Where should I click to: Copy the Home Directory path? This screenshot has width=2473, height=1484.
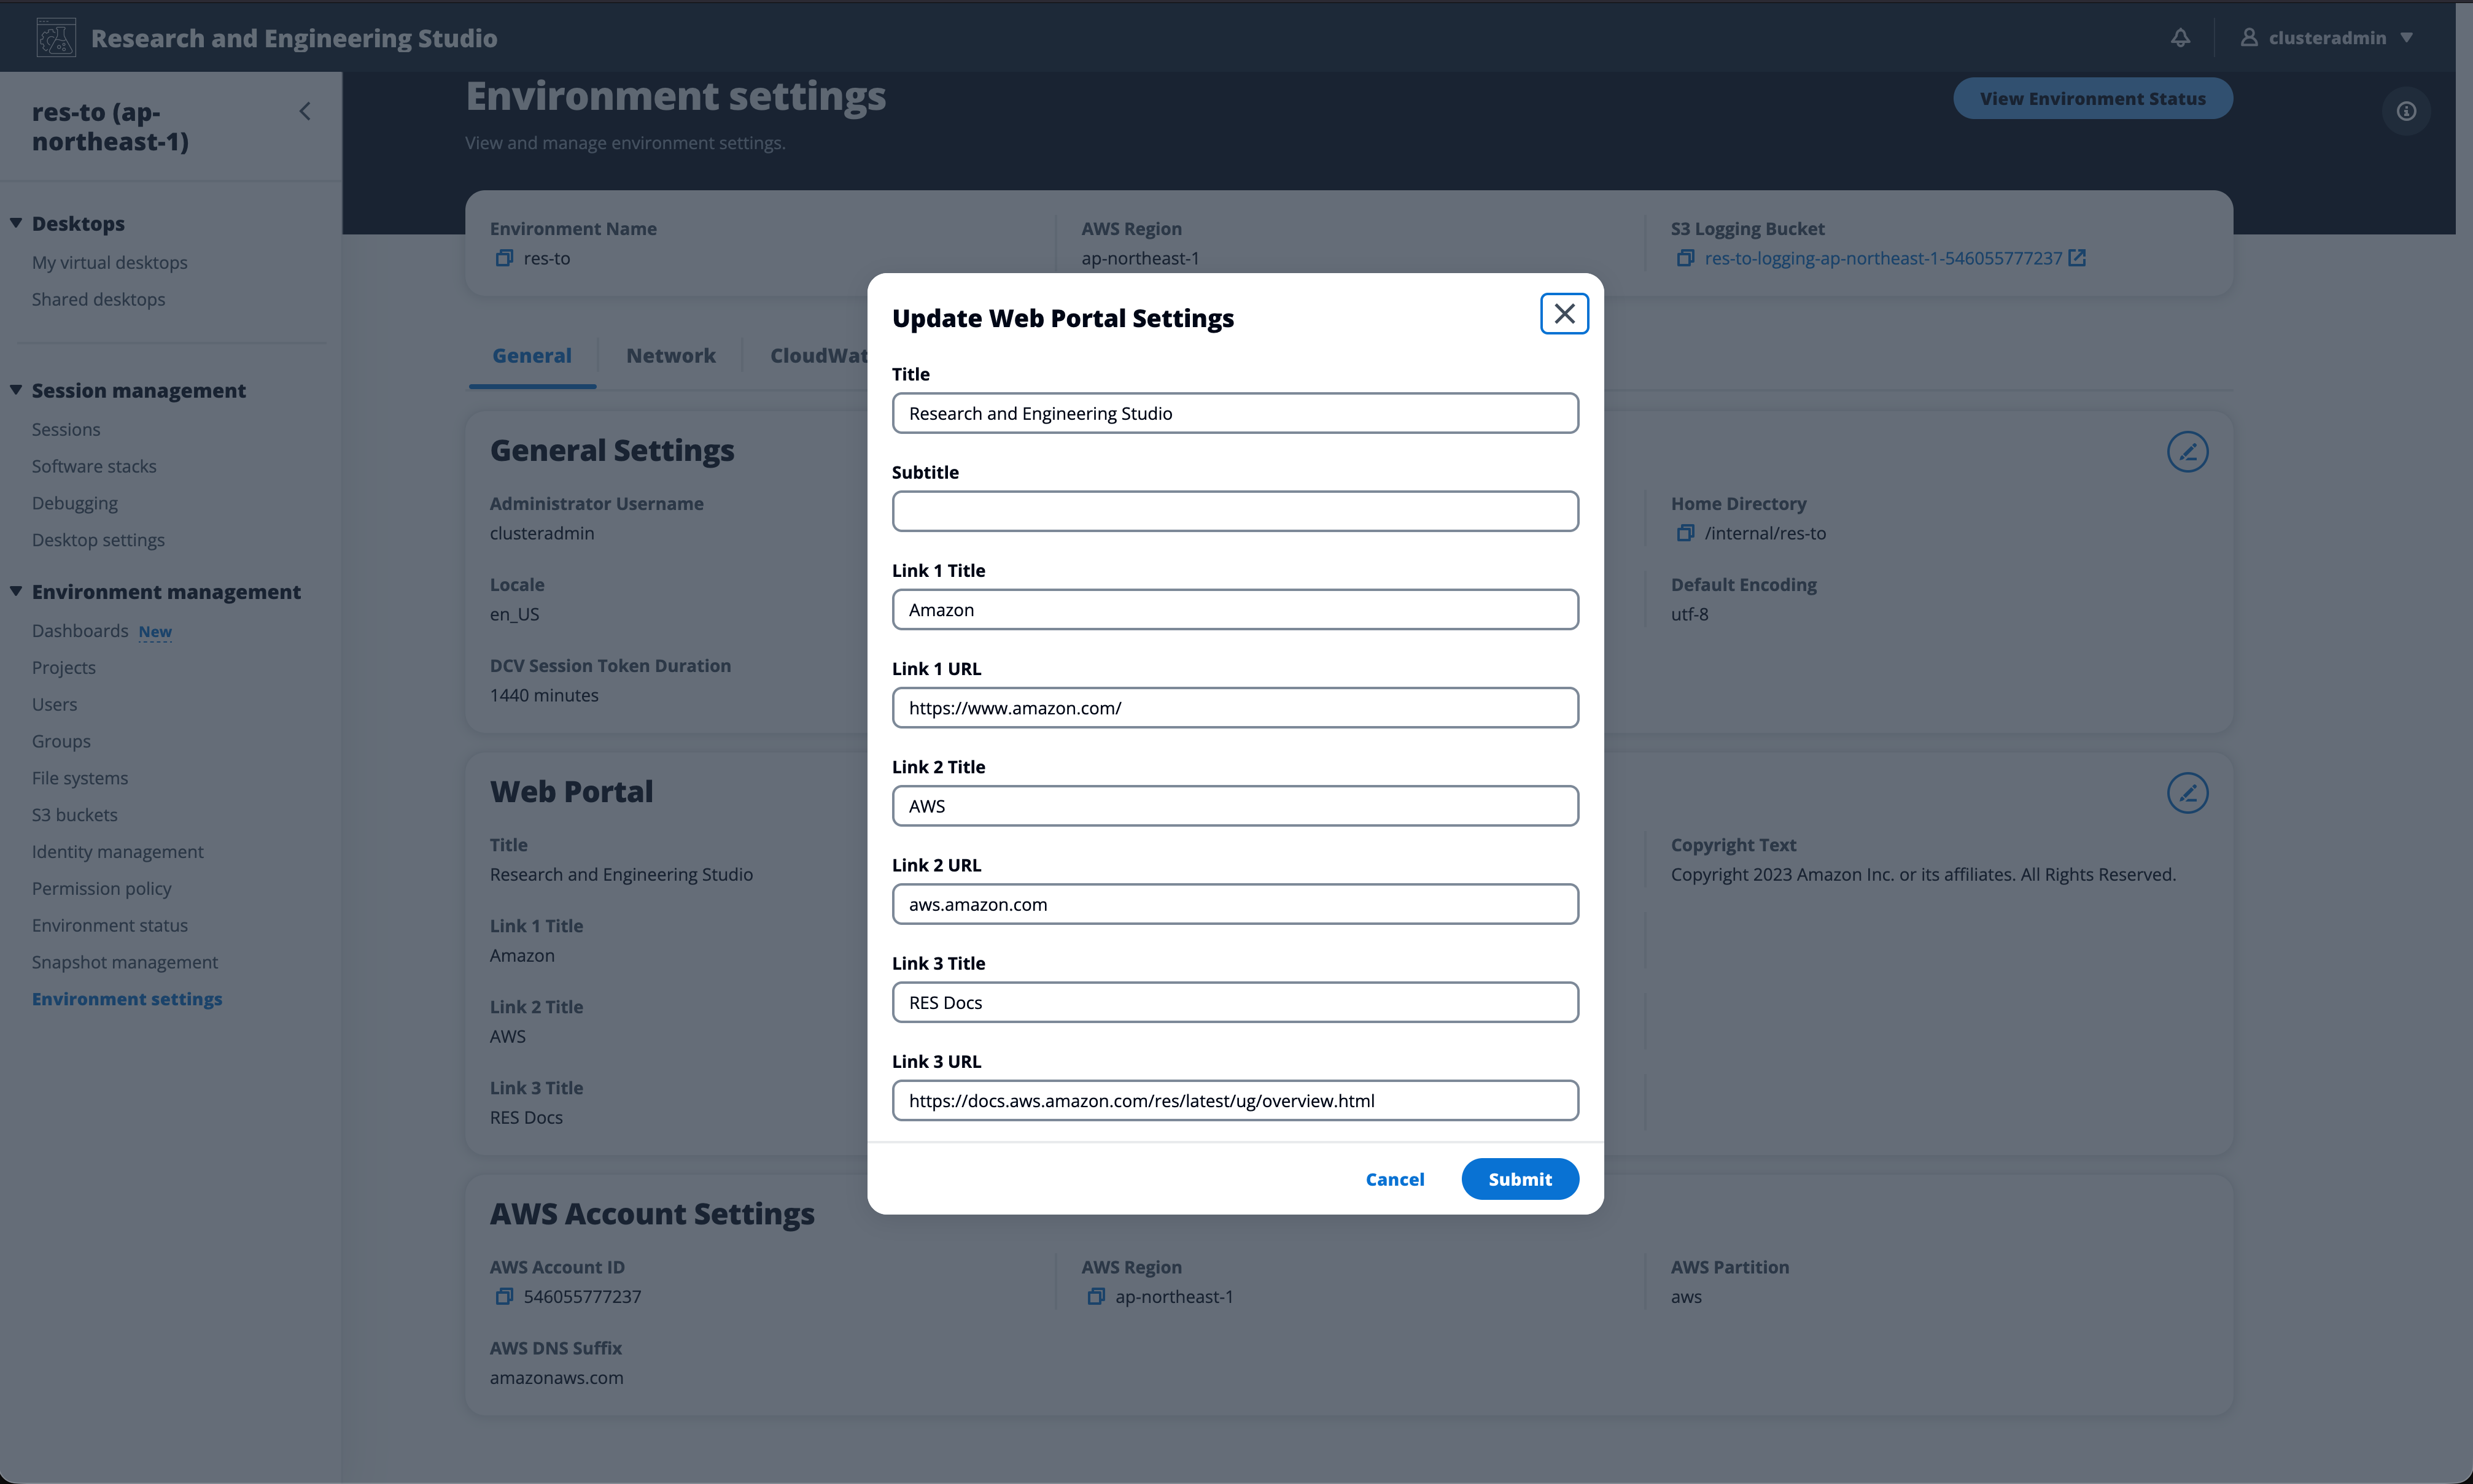click(1686, 533)
